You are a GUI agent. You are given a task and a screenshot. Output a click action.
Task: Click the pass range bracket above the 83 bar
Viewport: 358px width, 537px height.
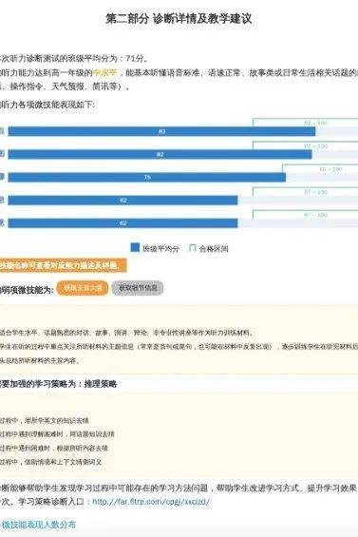[x=305, y=123]
